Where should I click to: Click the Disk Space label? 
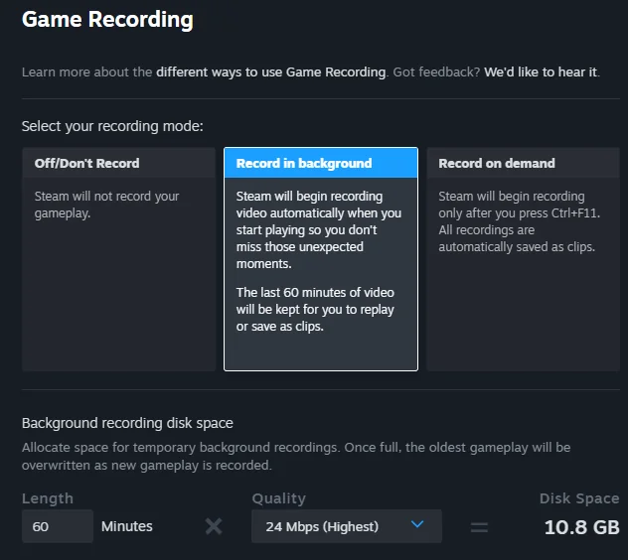pyautogui.click(x=578, y=498)
